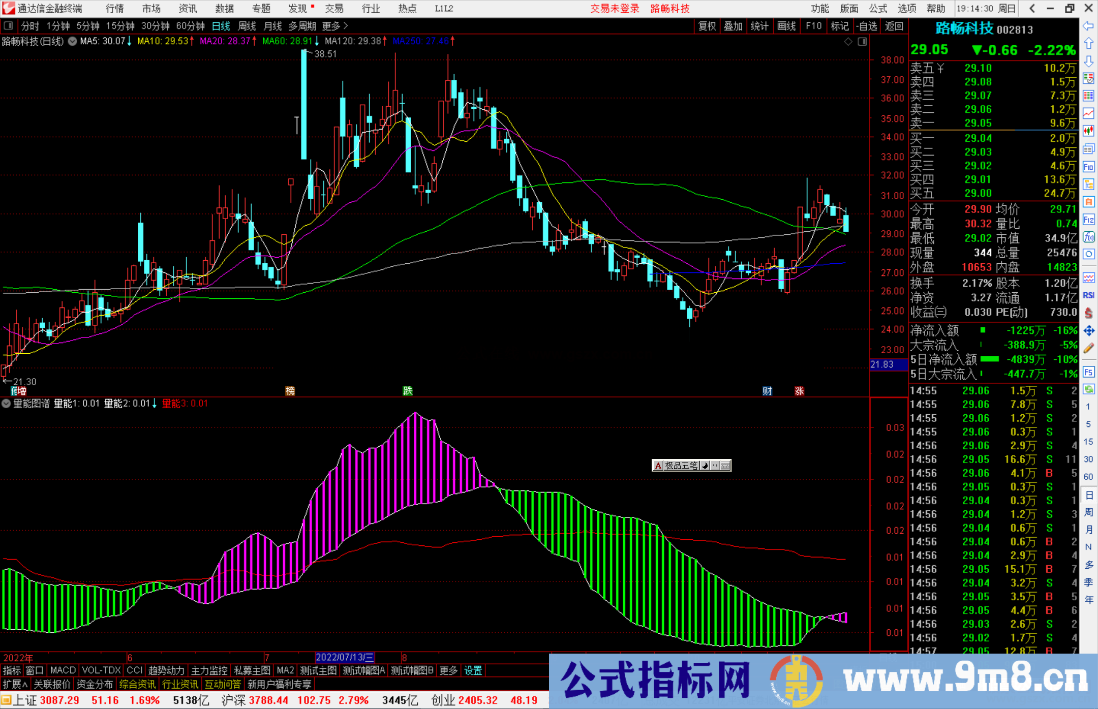Open the quote list icon on right sidebar
This screenshot has height=709, width=1098.
pyautogui.click(x=1088, y=95)
